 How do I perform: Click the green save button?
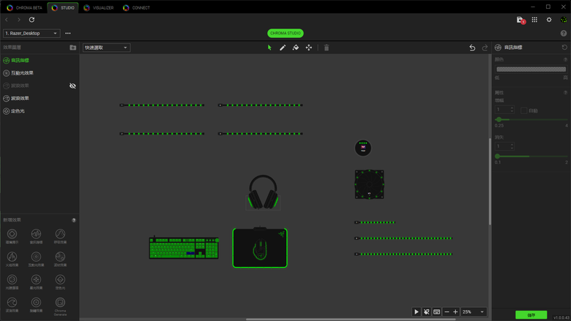(x=531, y=315)
